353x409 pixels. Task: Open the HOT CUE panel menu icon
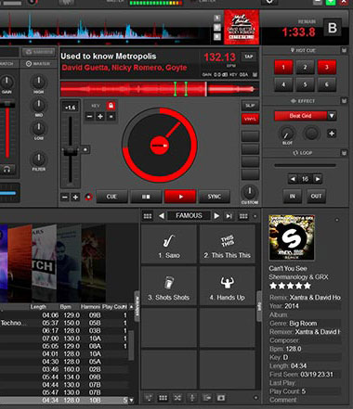pos(344,50)
